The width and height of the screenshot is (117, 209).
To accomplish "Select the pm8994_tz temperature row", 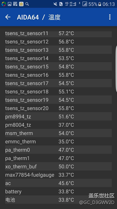I will coord(59,116).
